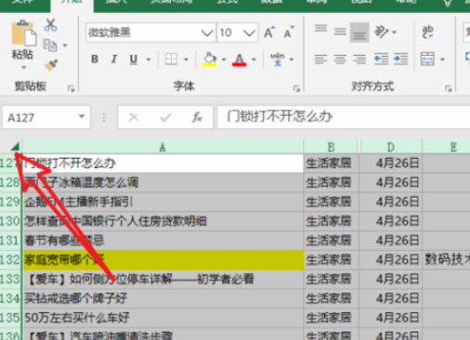Align cell text to the left
Viewport: 470px width, 340px height.
(320, 59)
